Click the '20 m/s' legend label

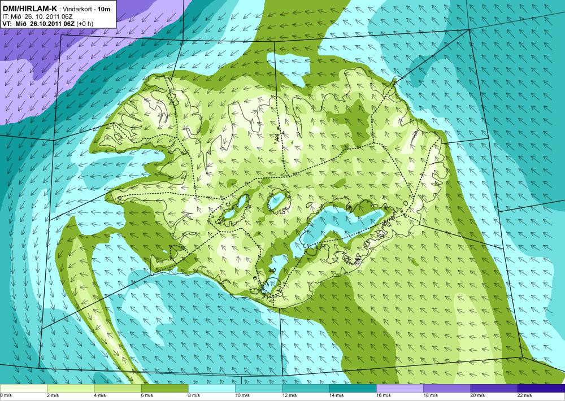(x=478, y=395)
